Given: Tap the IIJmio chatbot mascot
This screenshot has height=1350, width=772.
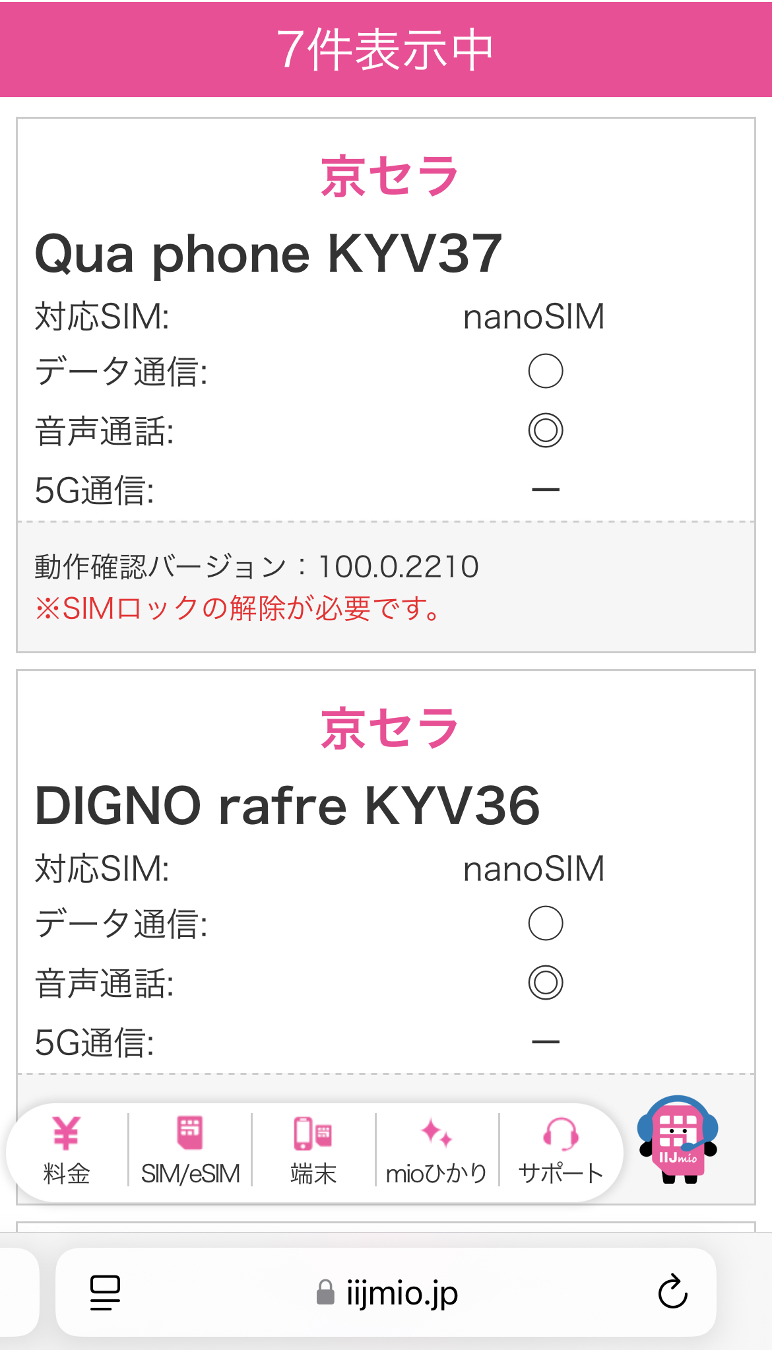Looking at the screenshot, I should 678,1140.
